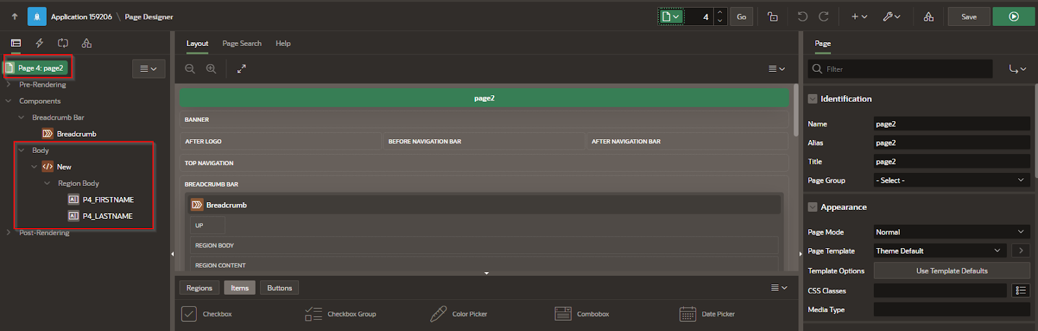The height and width of the screenshot is (331, 1038).
Task: Open the Page Group select list
Action: [952, 180]
